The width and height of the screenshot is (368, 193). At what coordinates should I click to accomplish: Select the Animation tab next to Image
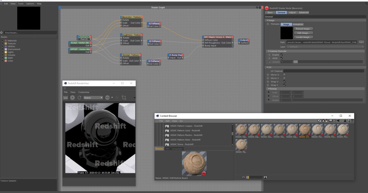pos(298,24)
